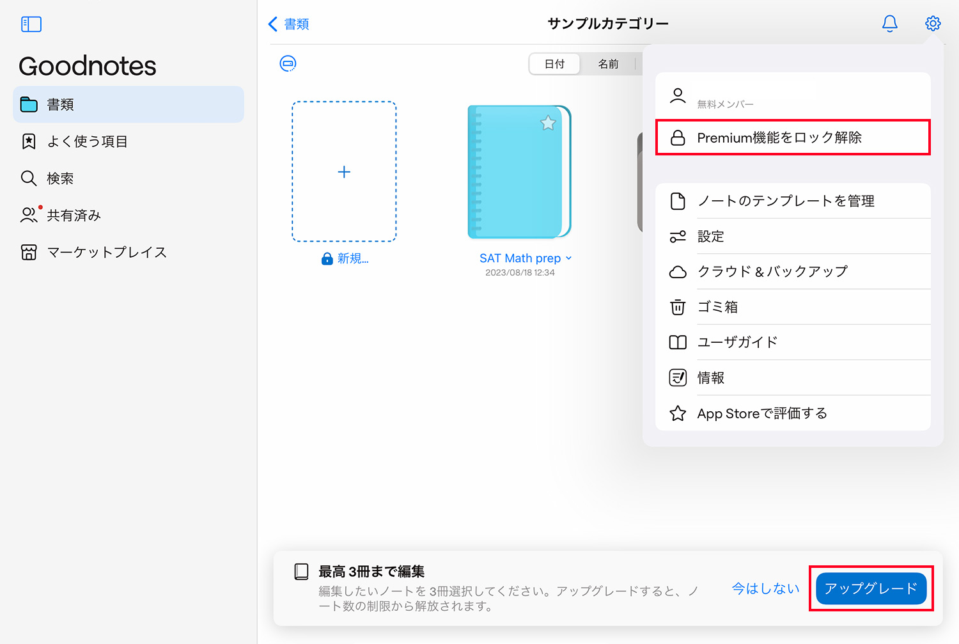
Task: Click the settings gear icon
Action: [x=933, y=23]
